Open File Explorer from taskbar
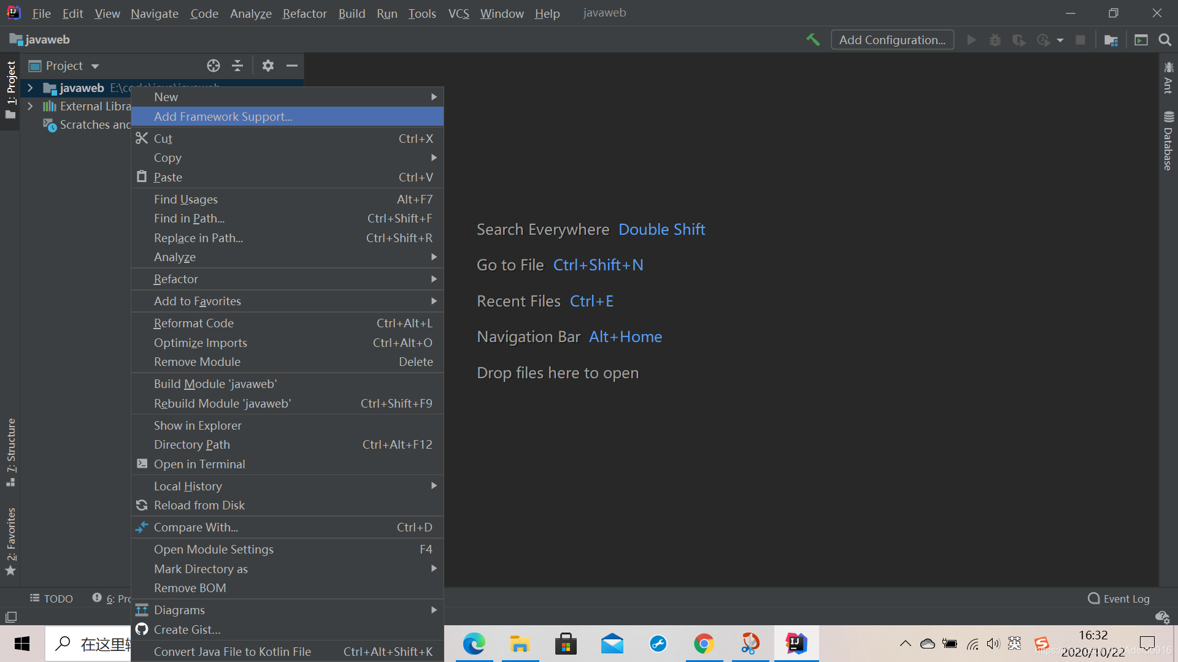1178x662 pixels. pyautogui.click(x=520, y=644)
